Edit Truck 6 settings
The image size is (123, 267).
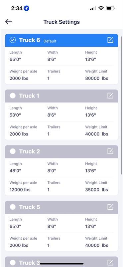pos(110,40)
